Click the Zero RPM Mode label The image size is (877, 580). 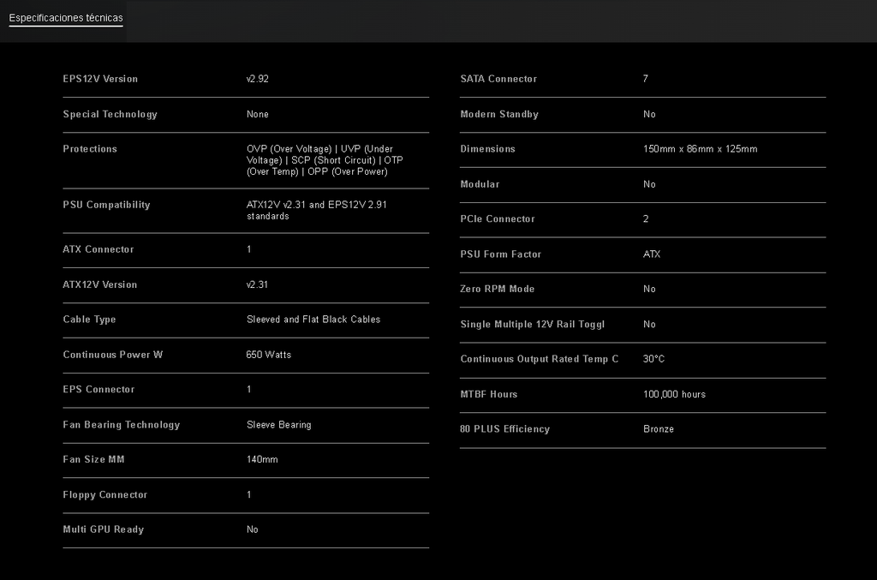coord(498,289)
